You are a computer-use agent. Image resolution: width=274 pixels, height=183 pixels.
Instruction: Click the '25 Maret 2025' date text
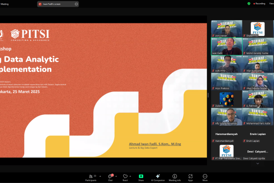26,91
